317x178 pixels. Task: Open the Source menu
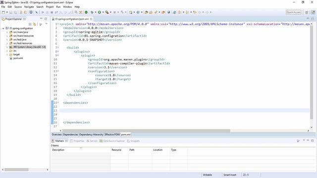coord(18,7)
